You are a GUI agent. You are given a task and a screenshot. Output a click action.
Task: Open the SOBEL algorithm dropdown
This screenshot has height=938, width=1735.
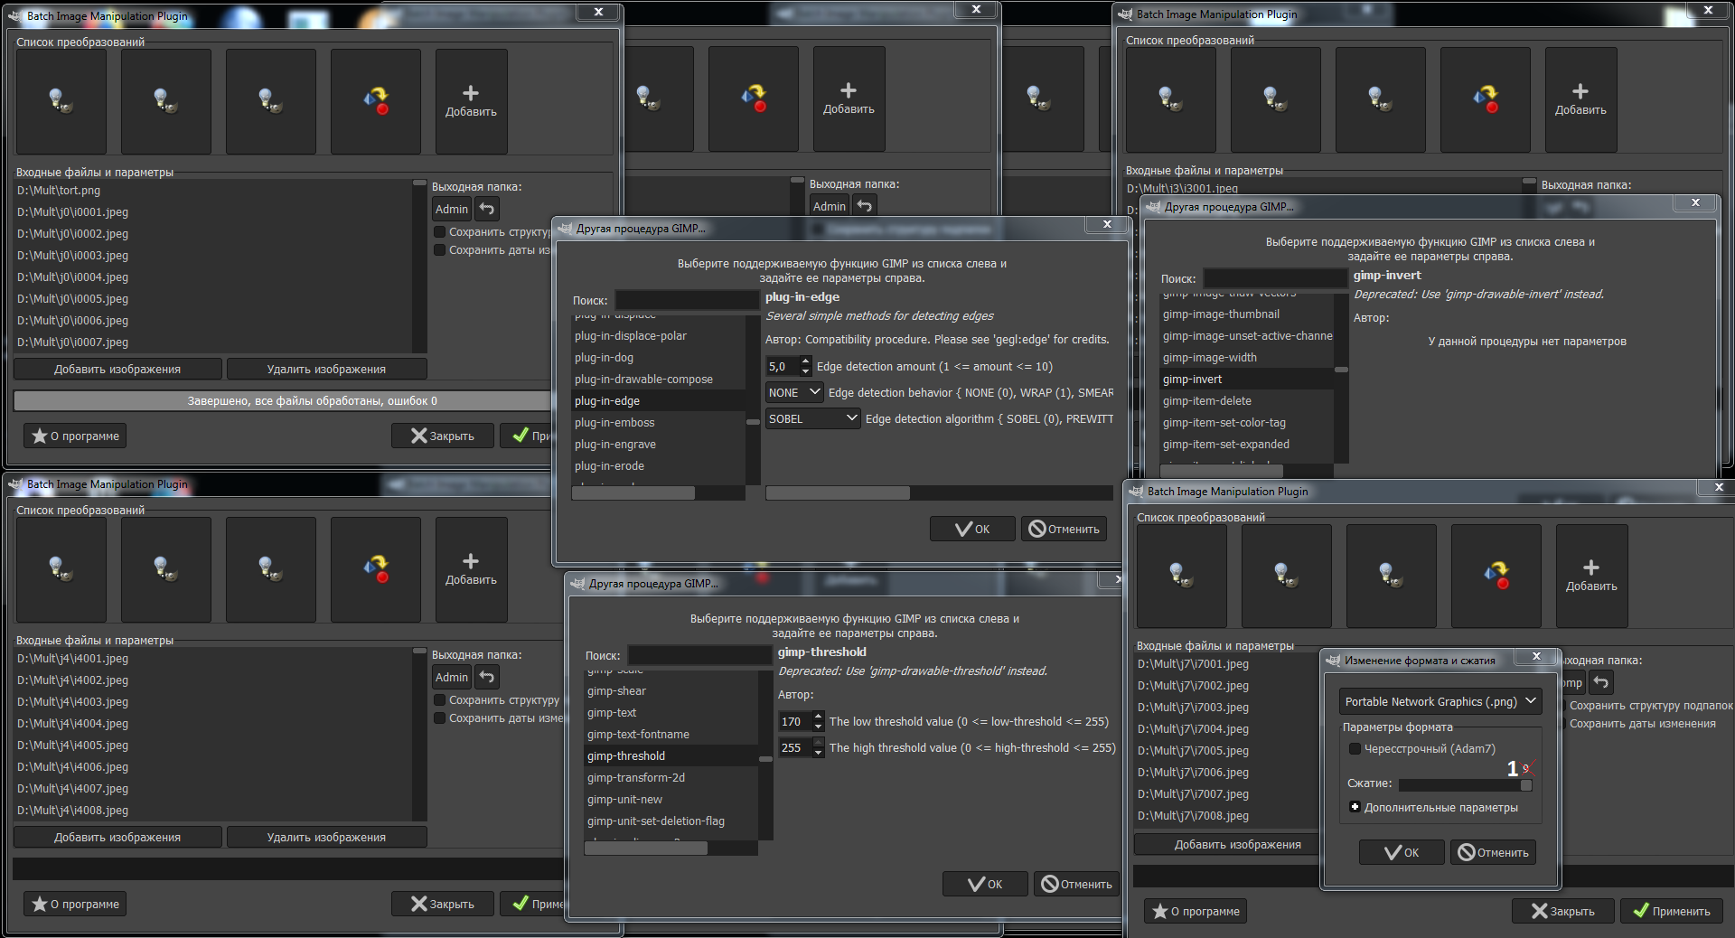(x=812, y=418)
